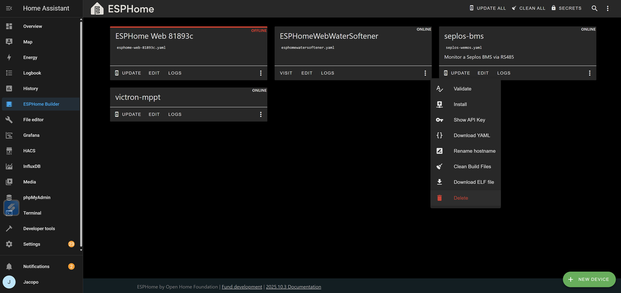Screen dimensions: 621x293
Task: Click the Notifications bell icon
Action: click(9, 266)
